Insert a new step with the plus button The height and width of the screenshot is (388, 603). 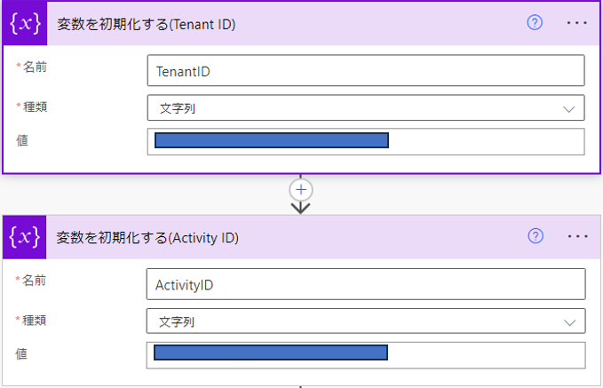pyautogui.click(x=301, y=190)
